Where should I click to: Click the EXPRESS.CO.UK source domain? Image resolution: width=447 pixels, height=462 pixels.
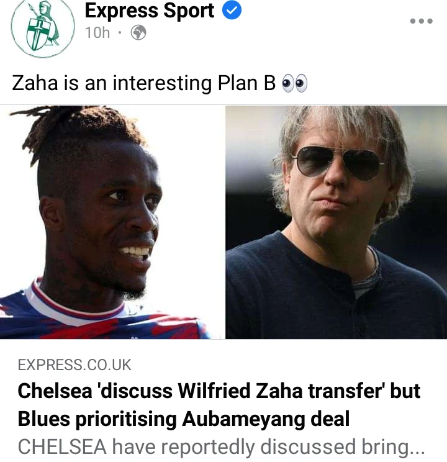[x=74, y=365]
